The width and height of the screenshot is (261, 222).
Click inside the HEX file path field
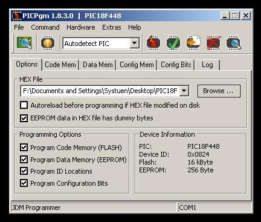coord(100,91)
